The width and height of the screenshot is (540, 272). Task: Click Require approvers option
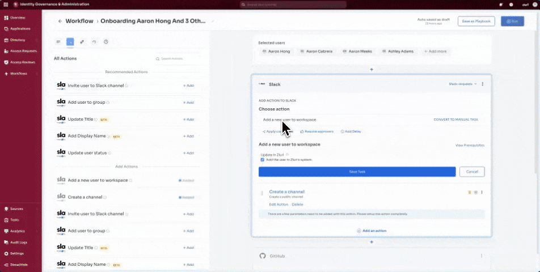pos(317,131)
